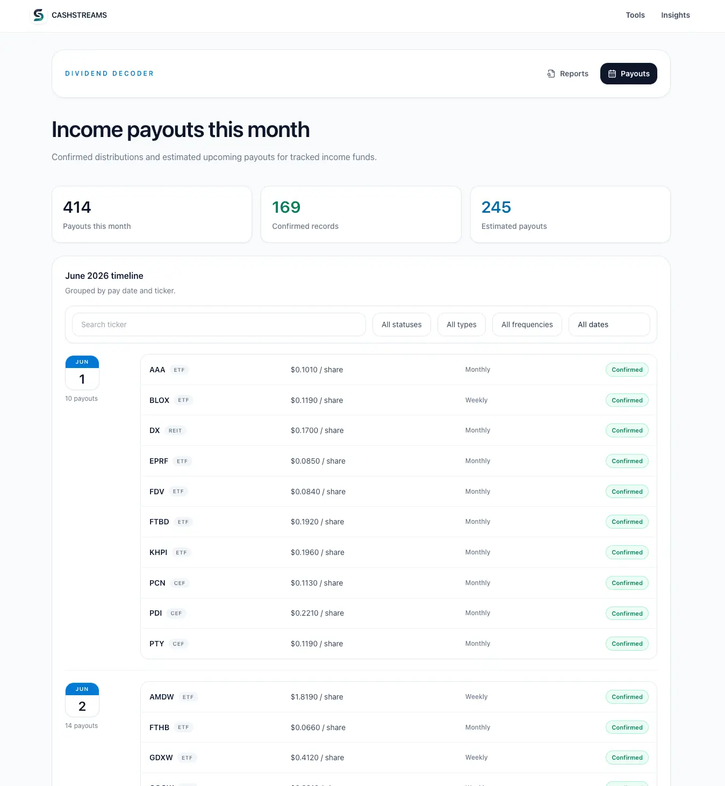Viewport: 725px width, 786px height.
Task: Click the KHPI ticker
Action: 158,552
